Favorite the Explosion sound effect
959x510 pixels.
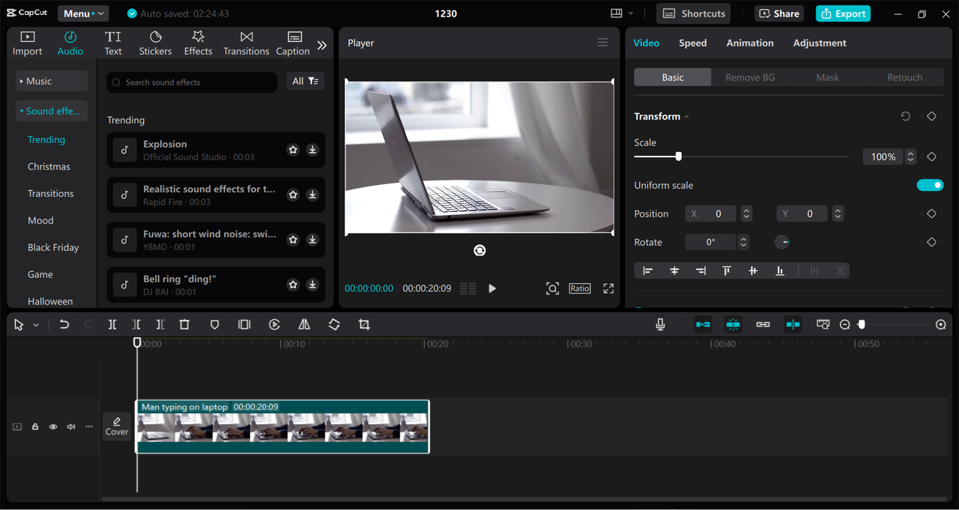click(x=293, y=150)
